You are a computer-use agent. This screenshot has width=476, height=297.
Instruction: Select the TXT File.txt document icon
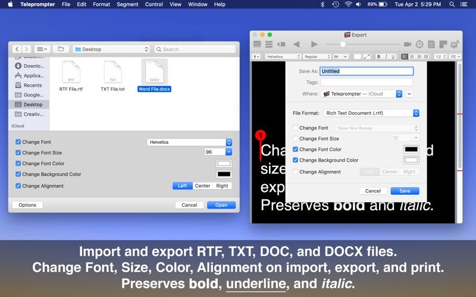(112, 72)
